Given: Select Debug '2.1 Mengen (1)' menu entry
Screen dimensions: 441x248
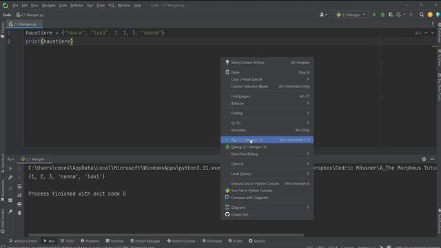Looking at the screenshot, I should [x=267, y=147].
